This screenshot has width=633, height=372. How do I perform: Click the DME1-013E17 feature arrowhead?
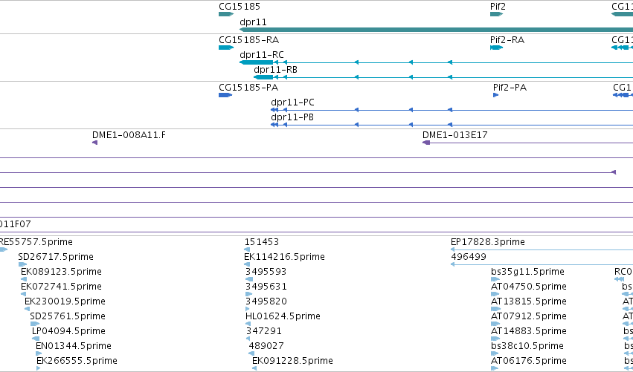click(426, 143)
